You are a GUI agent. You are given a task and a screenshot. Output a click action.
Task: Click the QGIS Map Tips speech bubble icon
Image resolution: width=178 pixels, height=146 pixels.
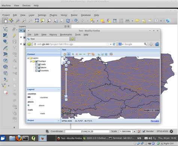coord(137,21)
